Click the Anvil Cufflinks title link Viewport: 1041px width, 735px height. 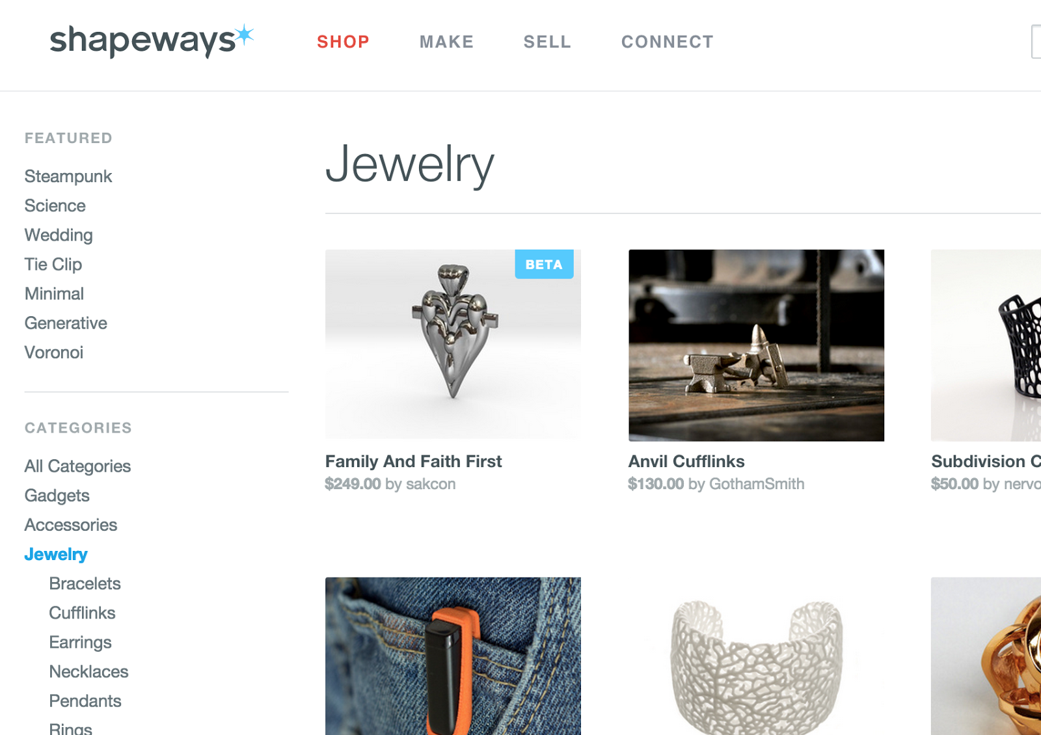coord(686,461)
